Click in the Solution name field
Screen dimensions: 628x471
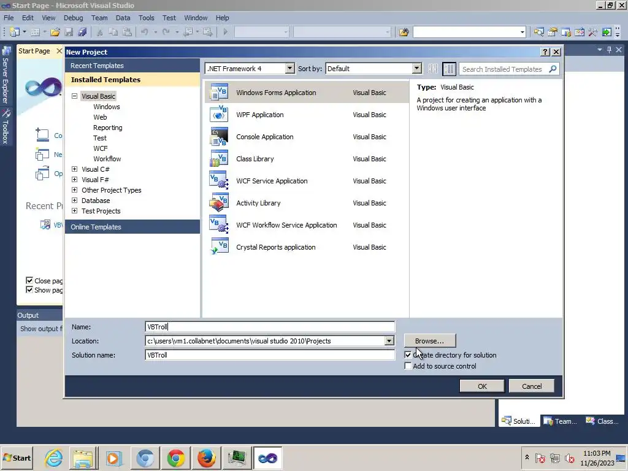pyautogui.click(x=270, y=355)
